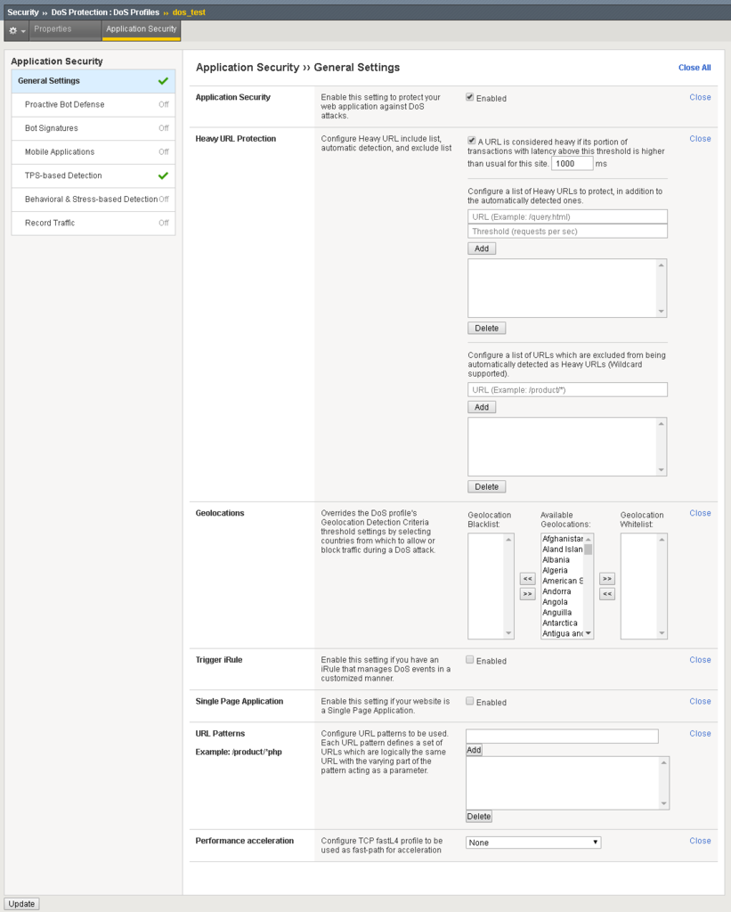Close the Geolocations section
This screenshot has height=912, width=731.
pyautogui.click(x=700, y=513)
